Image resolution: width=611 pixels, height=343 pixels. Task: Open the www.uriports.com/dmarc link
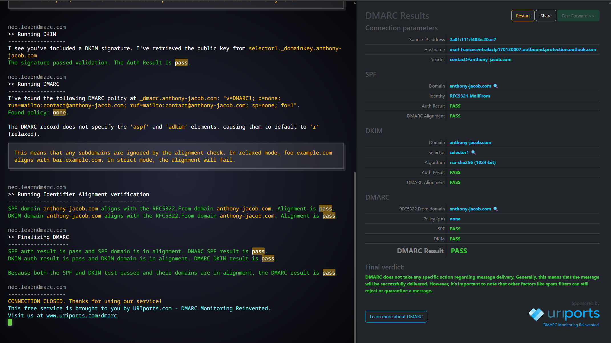(82, 315)
